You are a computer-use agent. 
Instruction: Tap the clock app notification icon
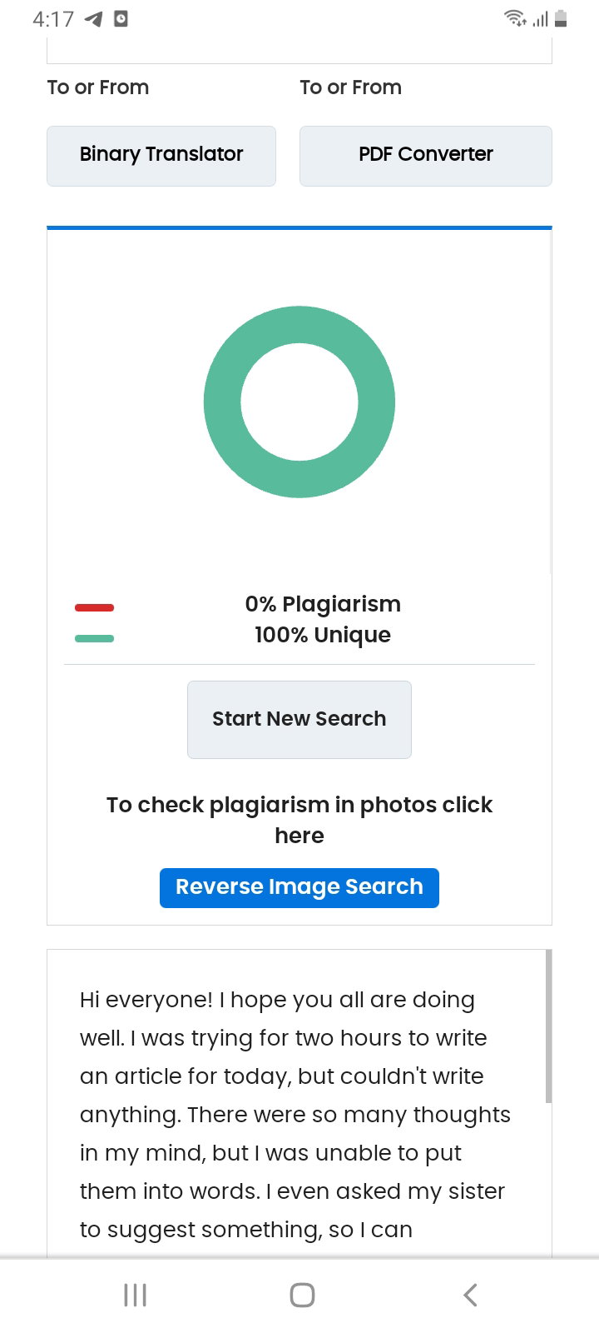click(x=121, y=18)
